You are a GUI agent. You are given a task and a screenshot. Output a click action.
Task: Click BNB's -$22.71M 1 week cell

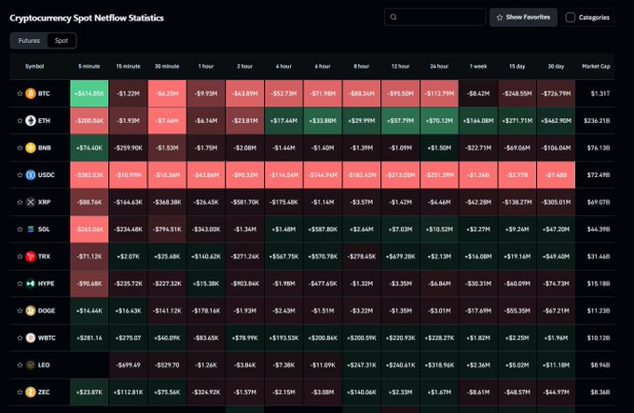coord(478,147)
